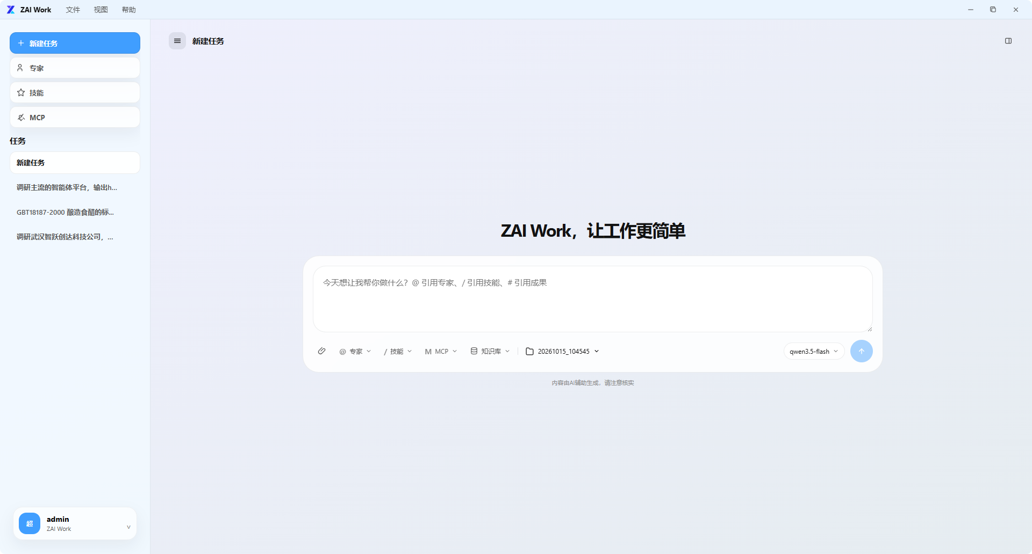The width and height of the screenshot is (1032, 554).
Task: Click the resize handle of the text area
Action: [869, 329]
